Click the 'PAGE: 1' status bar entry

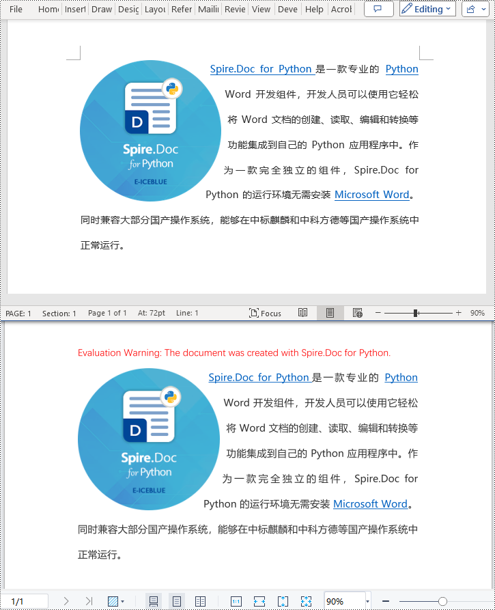coord(18,313)
